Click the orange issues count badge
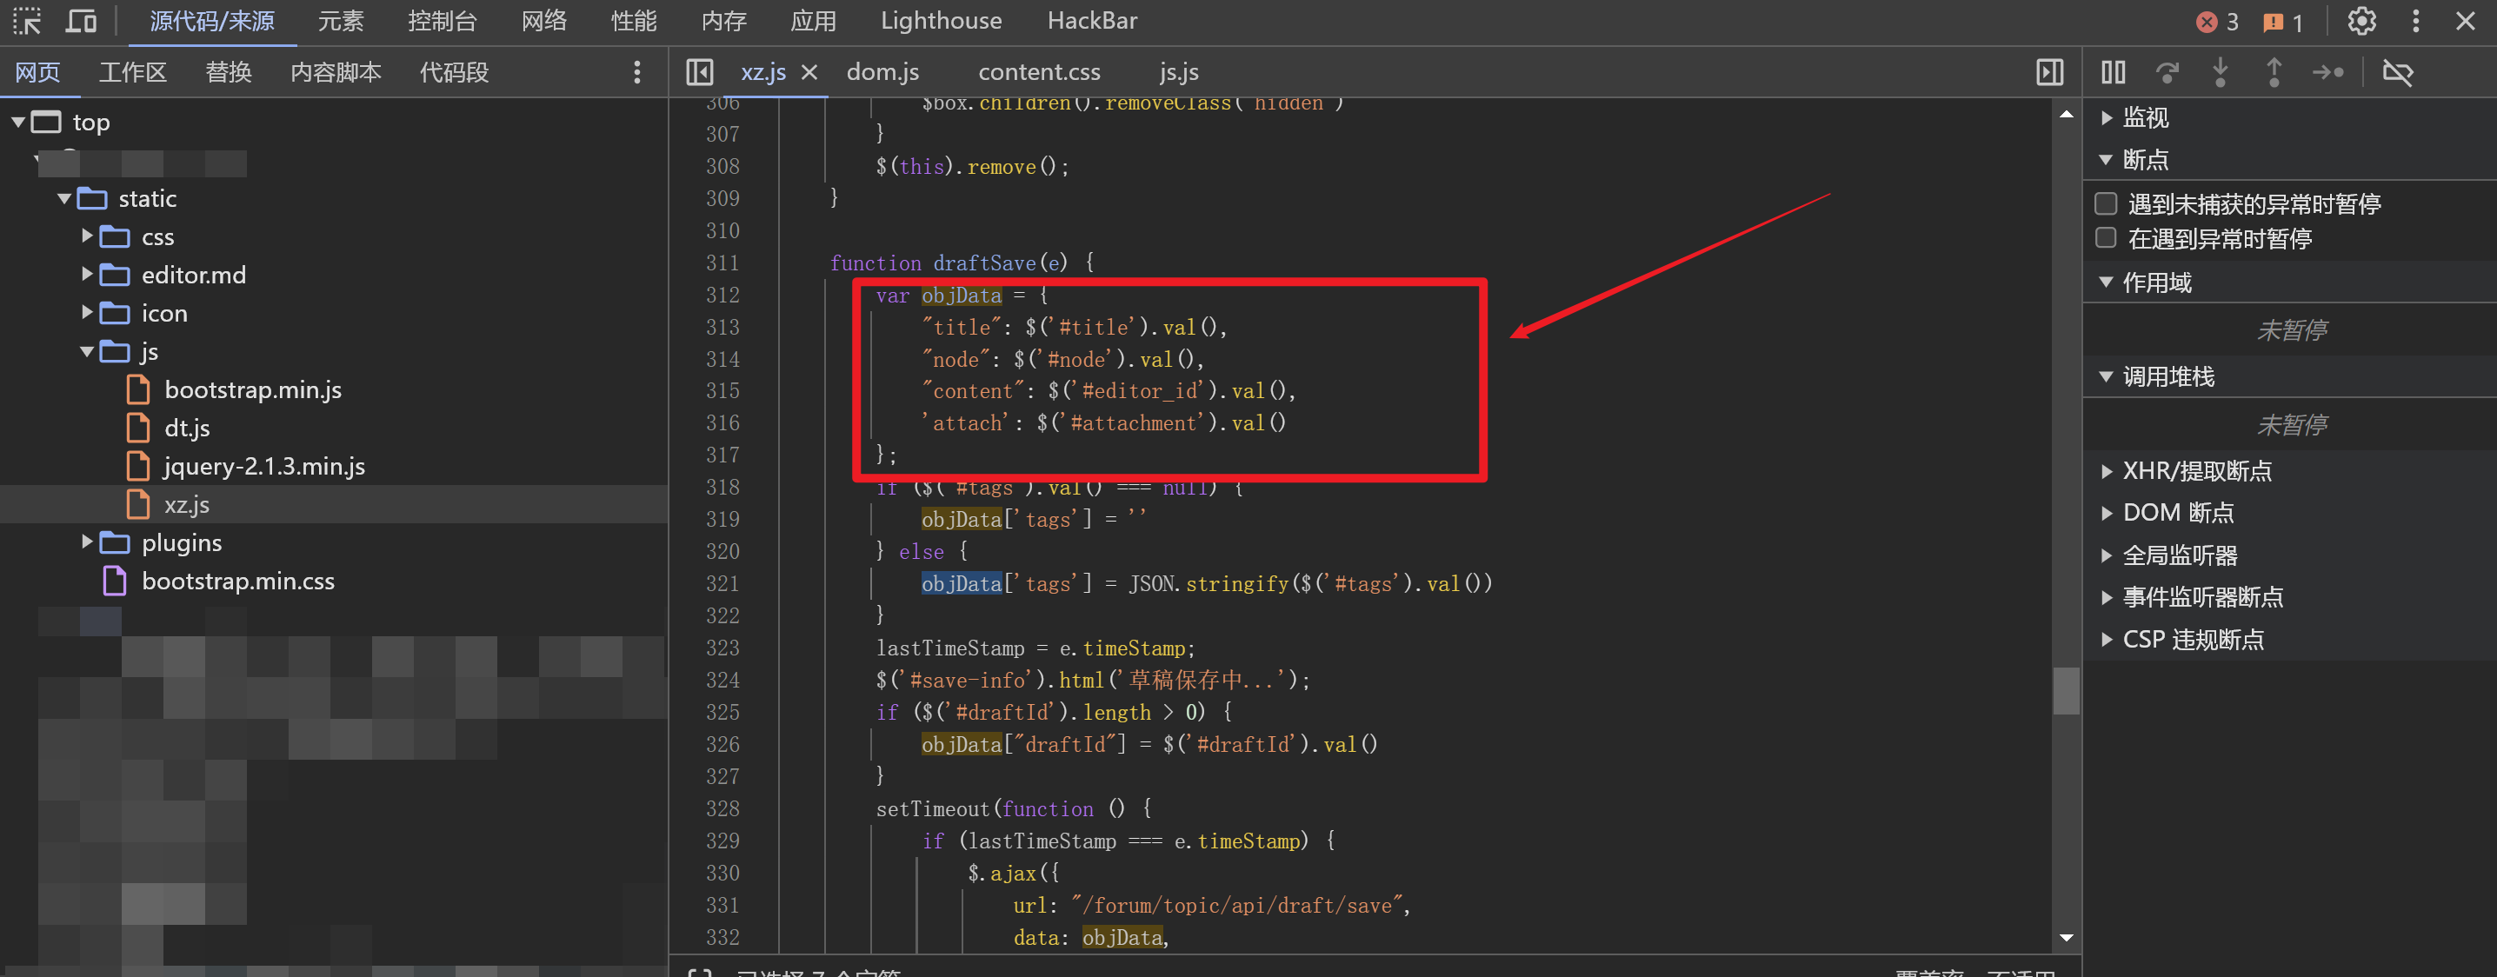The image size is (2497, 977). click(2283, 22)
